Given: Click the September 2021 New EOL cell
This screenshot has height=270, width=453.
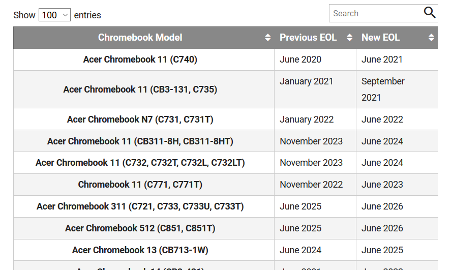Looking at the screenshot, I should click(397, 89).
